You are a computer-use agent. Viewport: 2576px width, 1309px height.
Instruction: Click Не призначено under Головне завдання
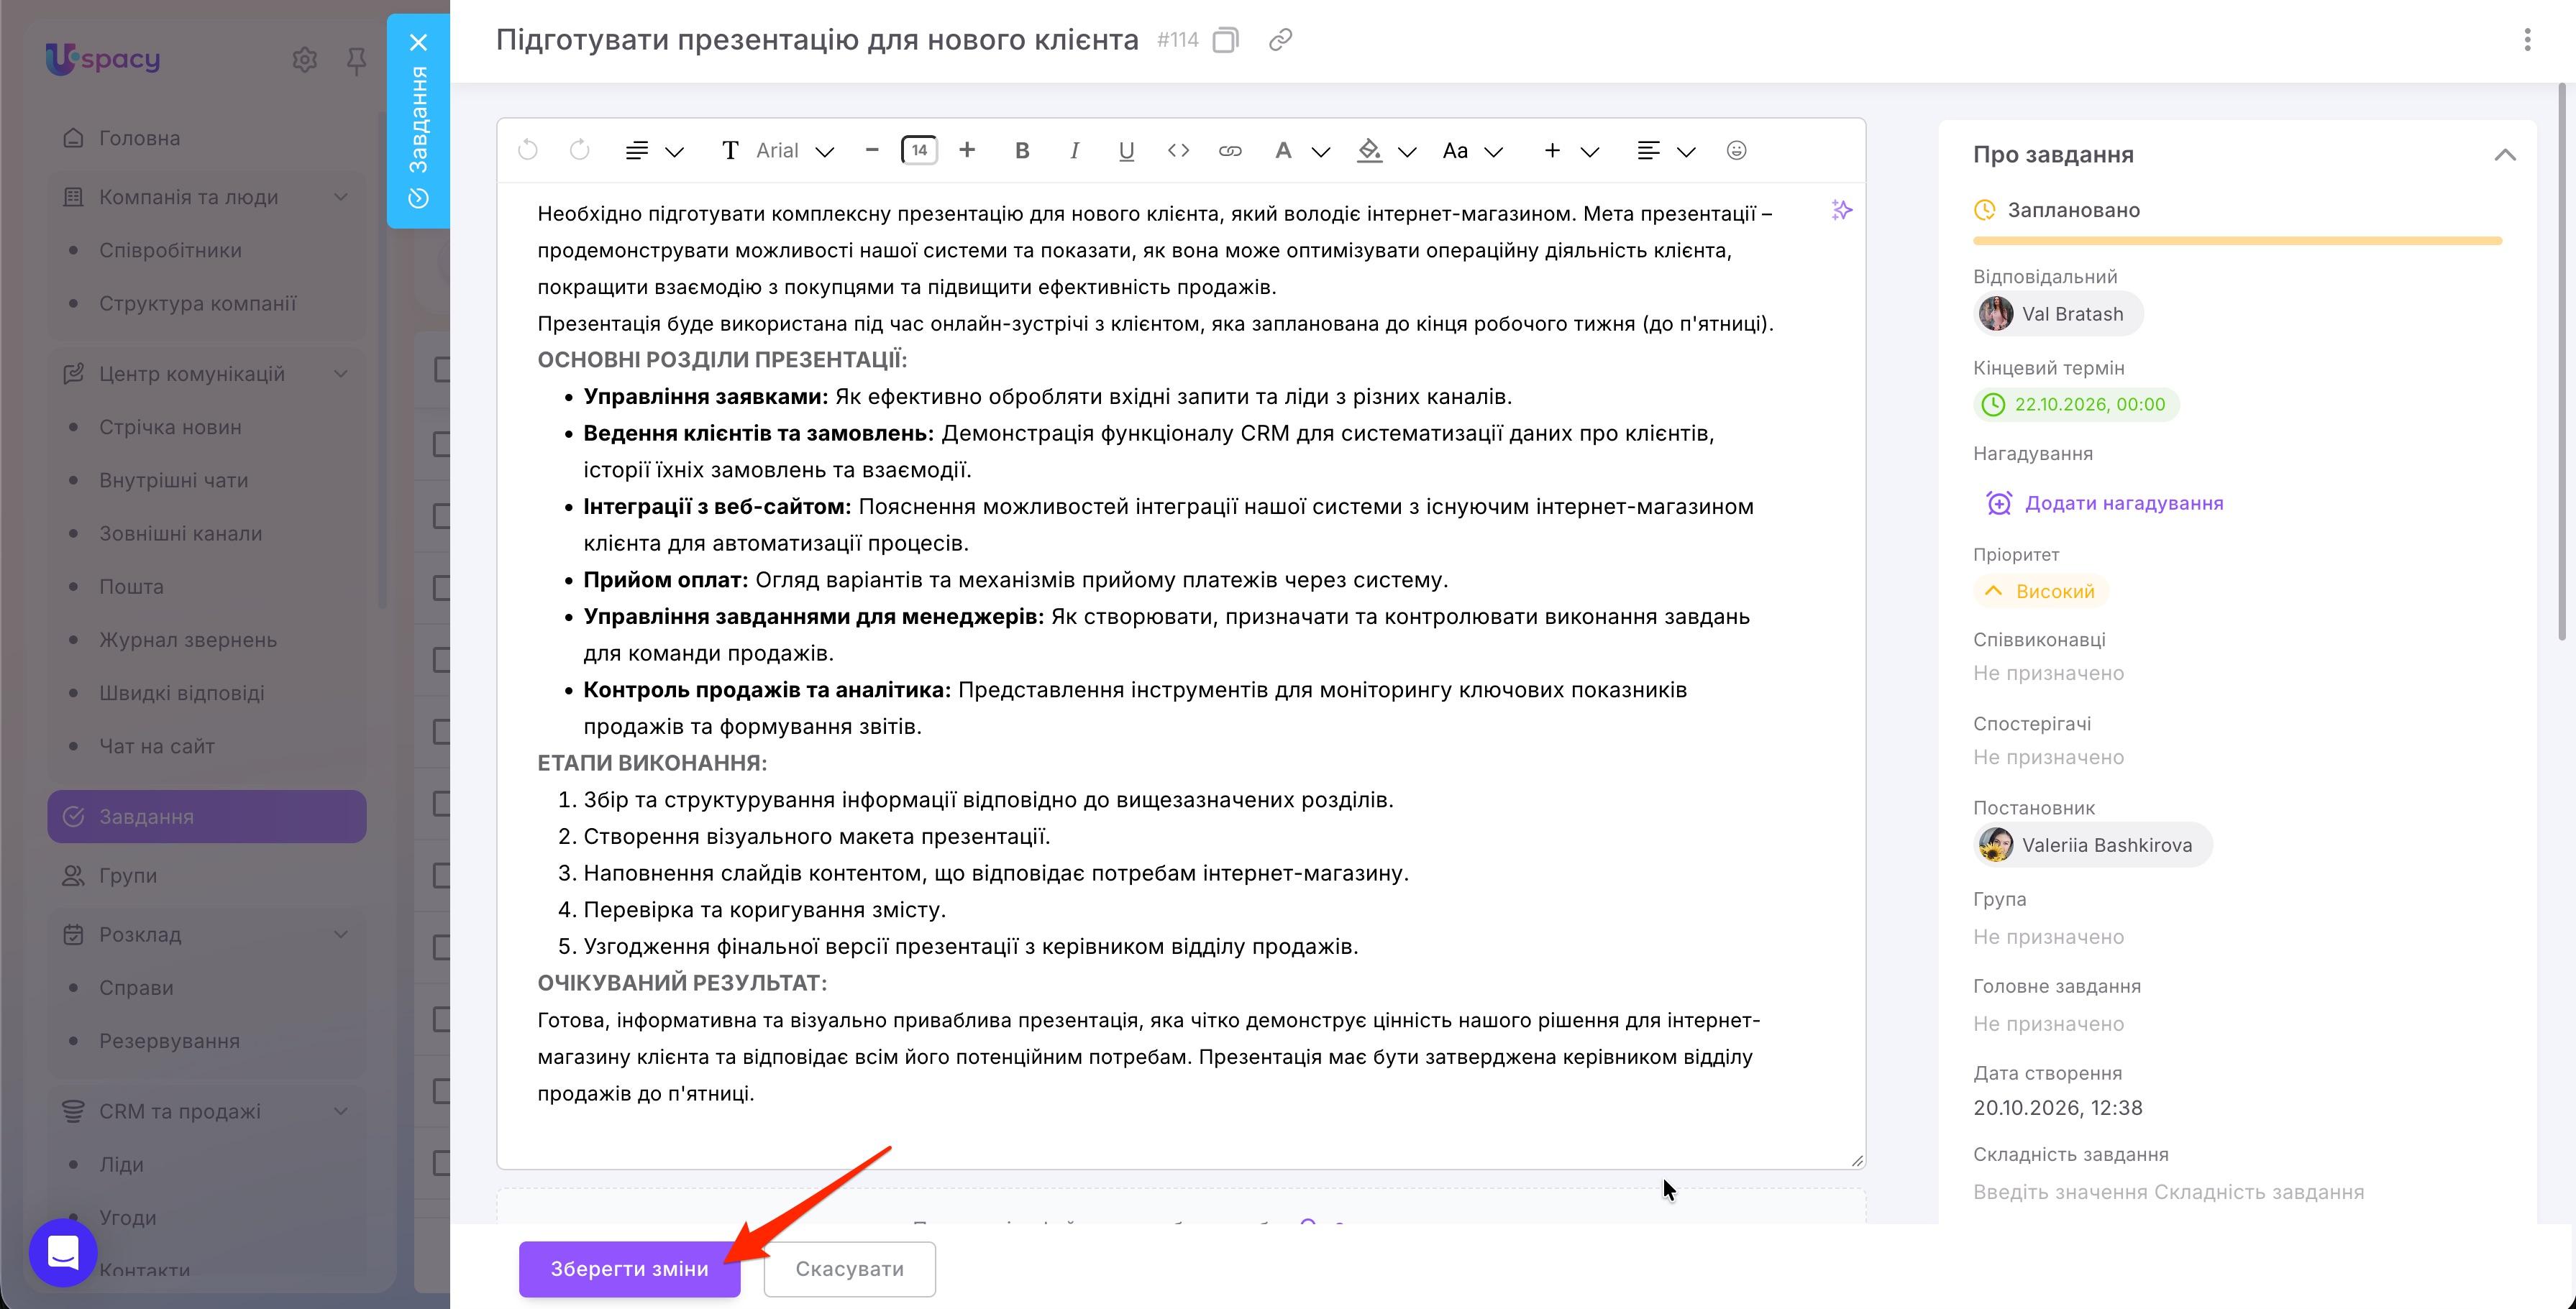2048,1023
